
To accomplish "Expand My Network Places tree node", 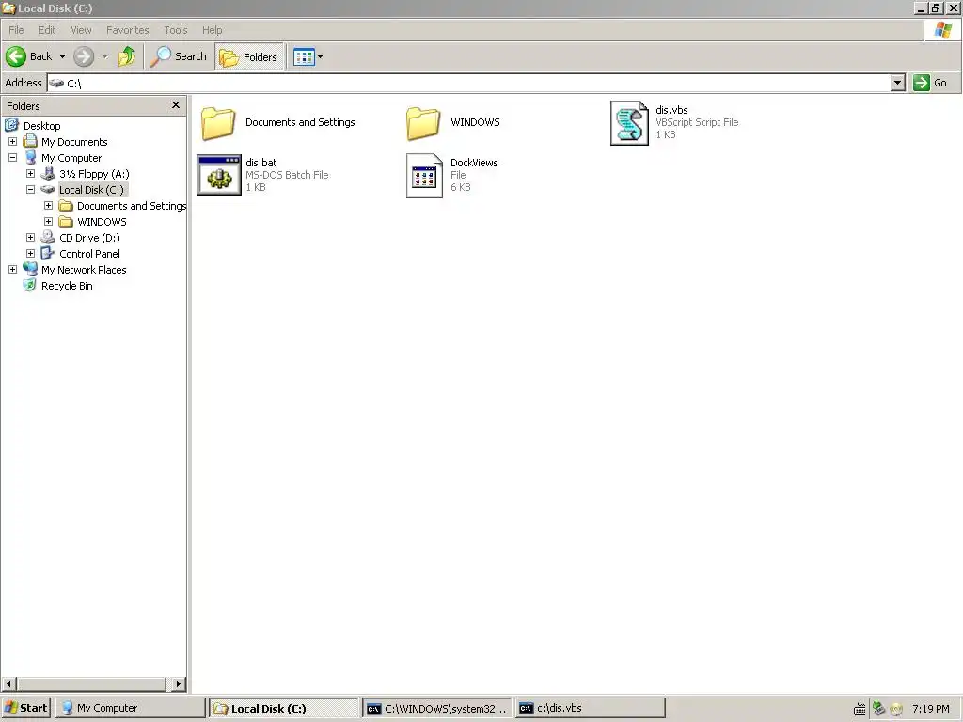I will [x=12, y=269].
